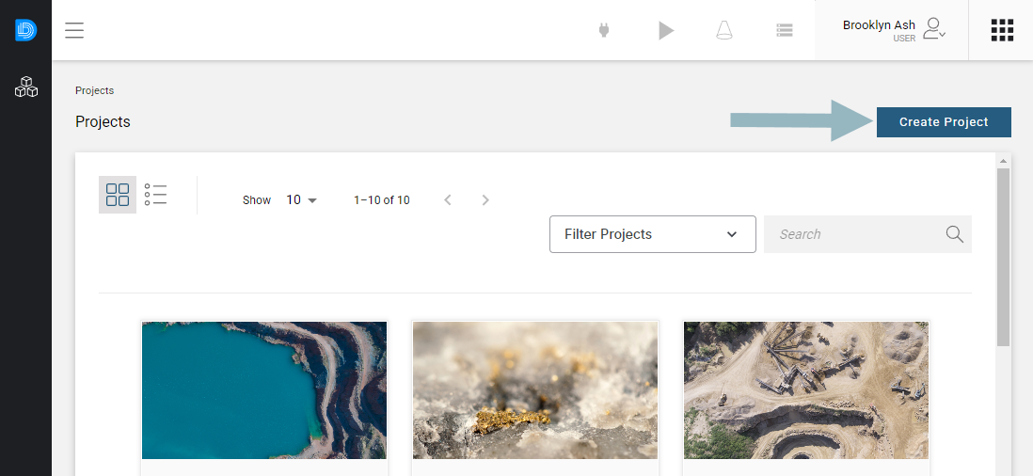
Task: Go to the next page of projects
Action: point(485,200)
